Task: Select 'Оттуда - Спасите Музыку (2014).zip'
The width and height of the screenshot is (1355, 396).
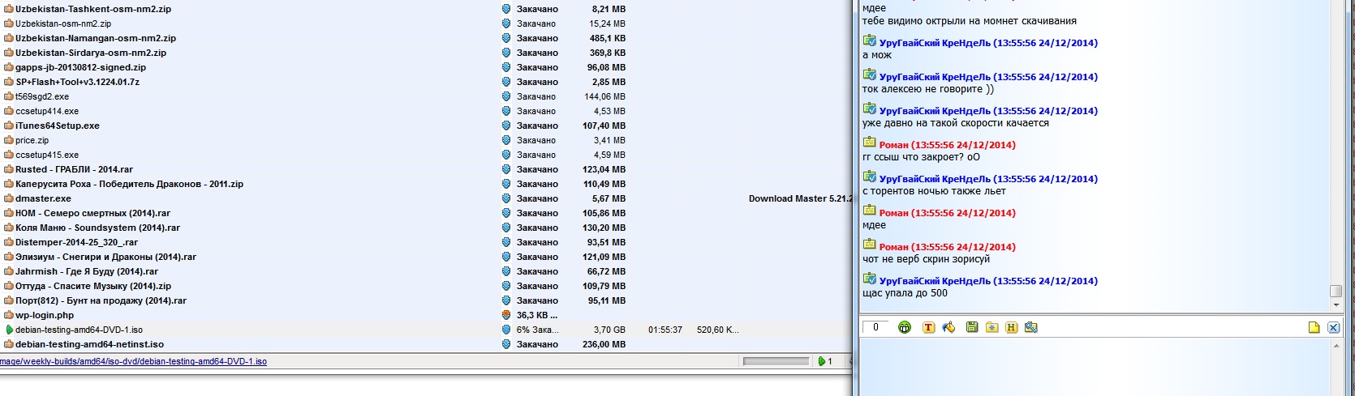Action: coord(93,286)
